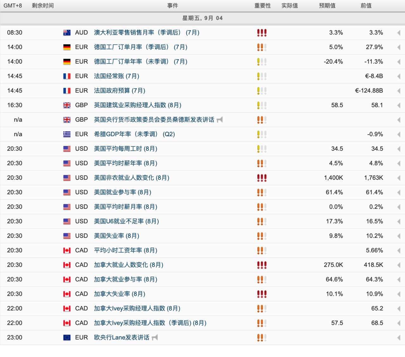Click the 剩余时间 column header
Viewport: 405px width, 357px height.
[x=43, y=6]
